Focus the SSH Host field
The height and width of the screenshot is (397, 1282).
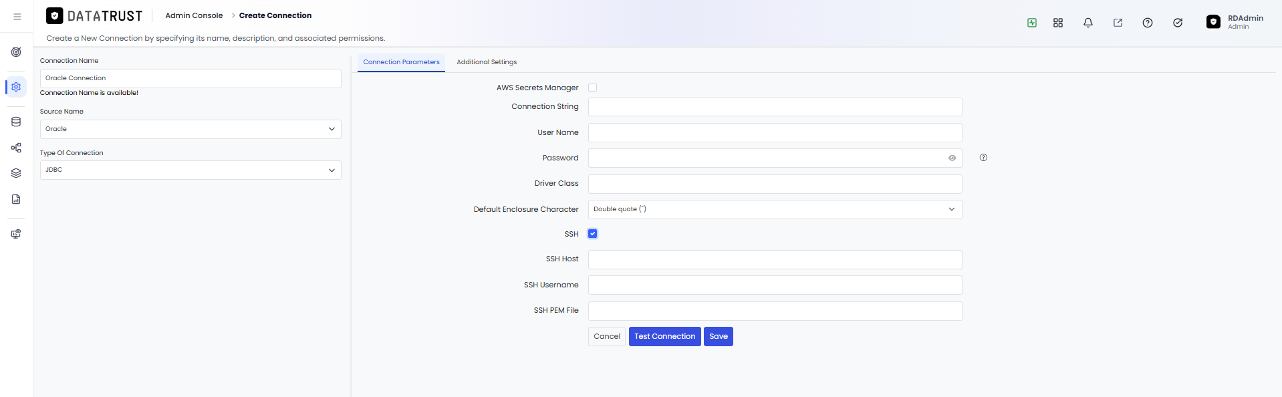point(775,259)
